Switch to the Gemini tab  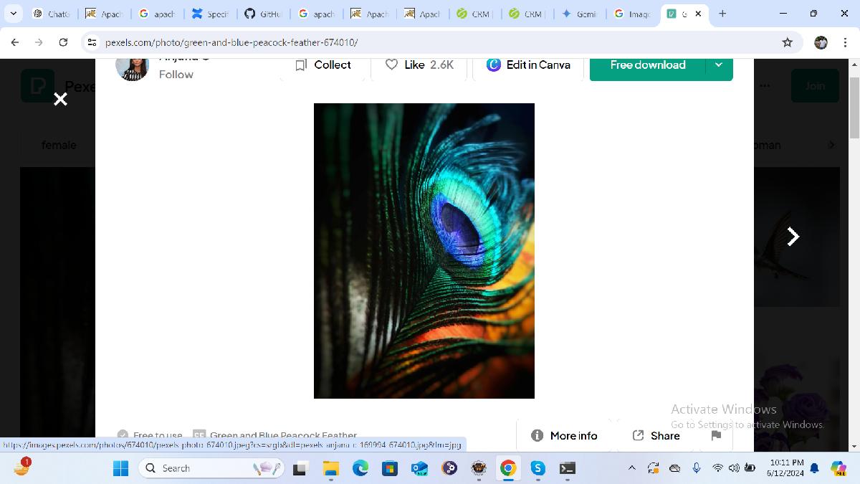579,14
